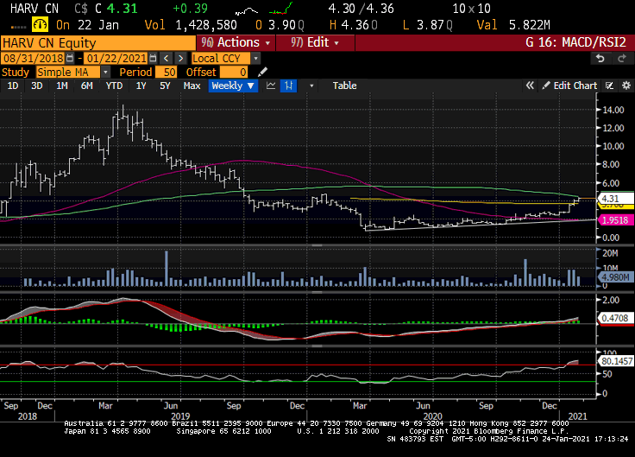Select the bar chart type icon
The width and height of the screenshot is (635, 457).
[288, 86]
